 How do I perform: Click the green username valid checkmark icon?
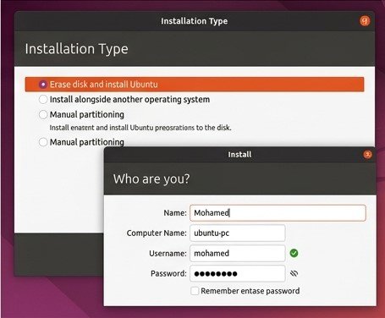click(294, 253)
